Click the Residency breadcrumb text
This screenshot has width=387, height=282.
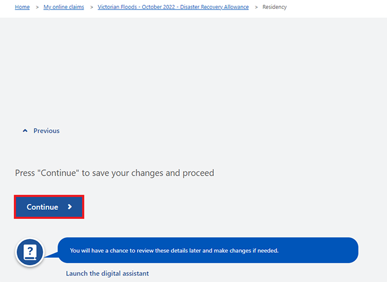(x=274, y=7)
